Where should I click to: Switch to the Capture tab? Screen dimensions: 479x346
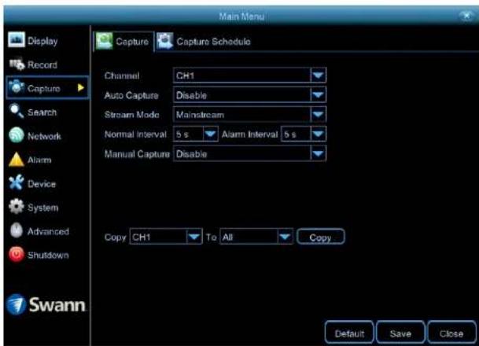coord(123,42)
